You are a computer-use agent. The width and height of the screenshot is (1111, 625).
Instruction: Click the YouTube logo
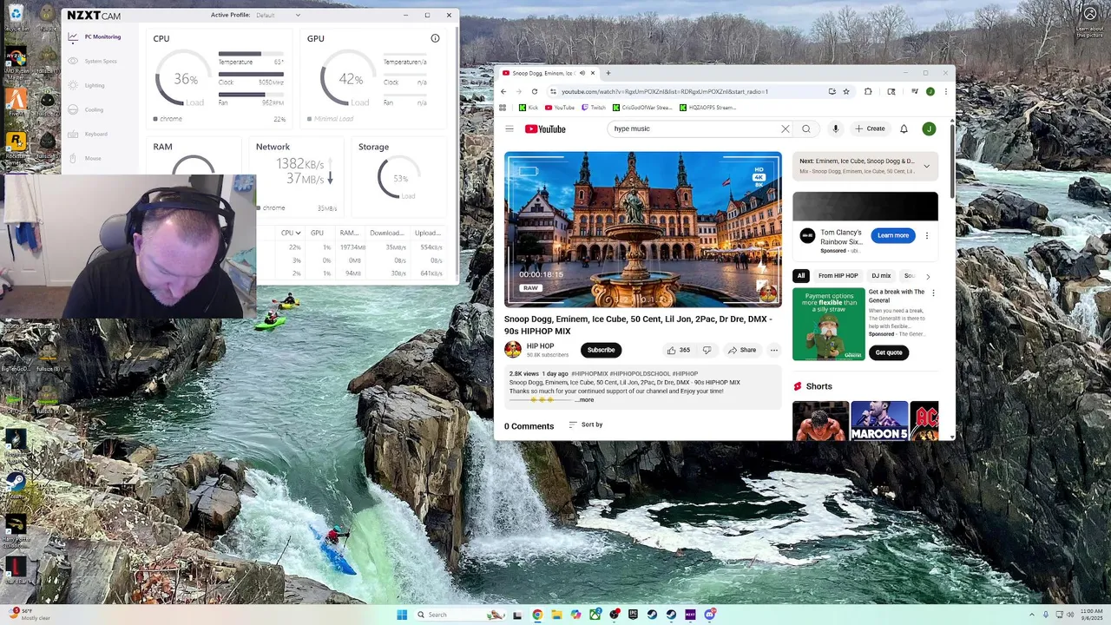click(545, 128)
